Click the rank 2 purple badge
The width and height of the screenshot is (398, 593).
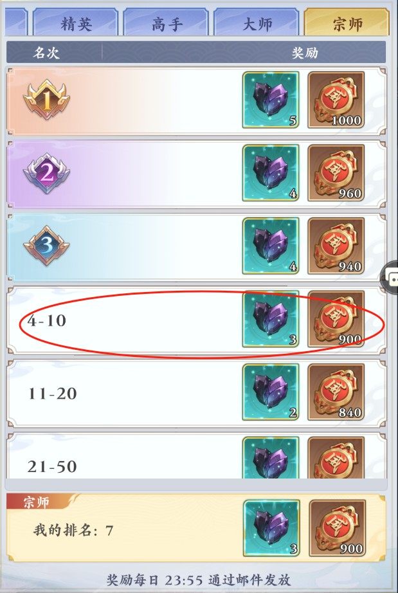[46, 173]
